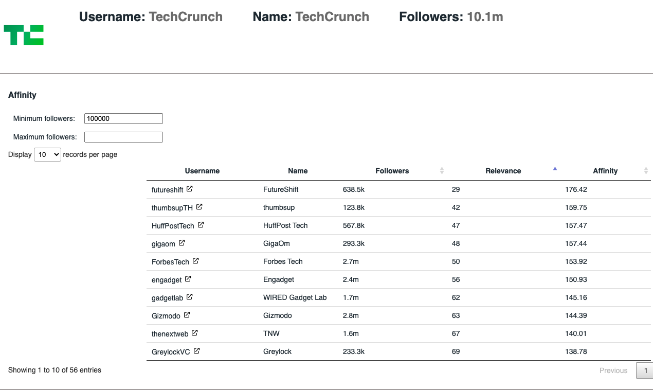Select the 567.8k followers value

(354, 225)
